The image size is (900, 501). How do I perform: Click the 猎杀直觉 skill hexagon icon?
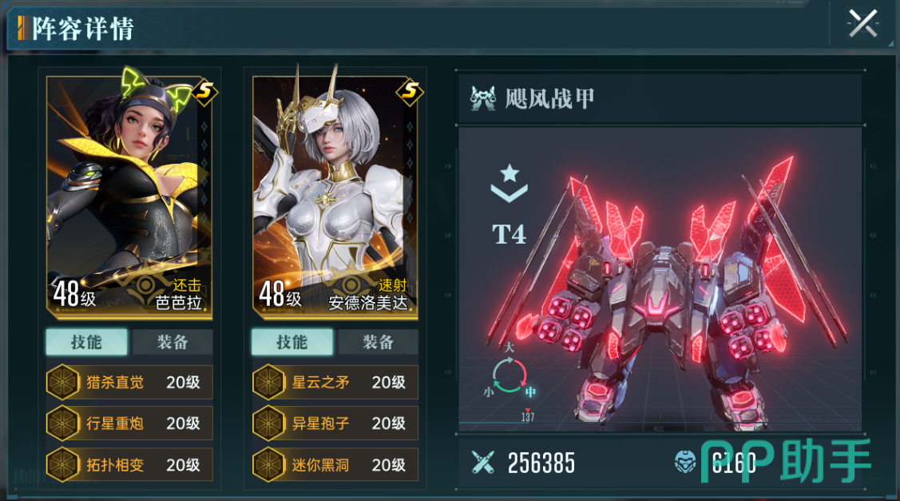[x=62, y=382]
